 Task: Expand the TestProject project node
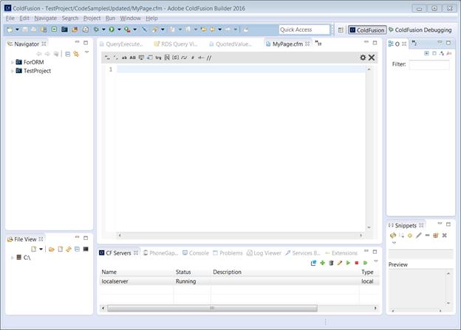pos(12,71)
